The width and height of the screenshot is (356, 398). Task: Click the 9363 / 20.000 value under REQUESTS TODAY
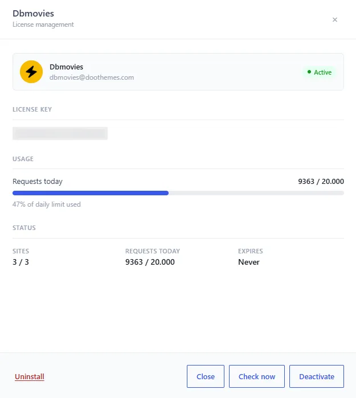tap(150, 262)
